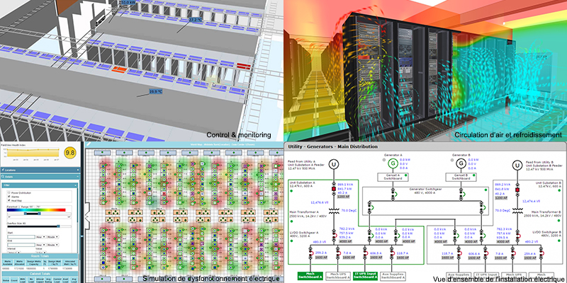Click the Genset B Switchboard box

[x=461, y=177]
